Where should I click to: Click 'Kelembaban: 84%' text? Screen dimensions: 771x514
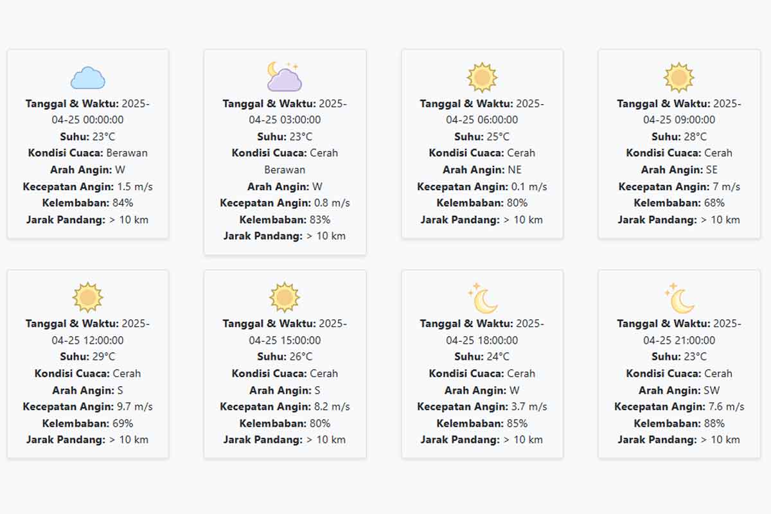click(x=88, y=203)
